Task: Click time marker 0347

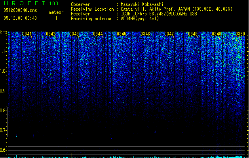Action: pyautogui.click(x=169, y=34)
